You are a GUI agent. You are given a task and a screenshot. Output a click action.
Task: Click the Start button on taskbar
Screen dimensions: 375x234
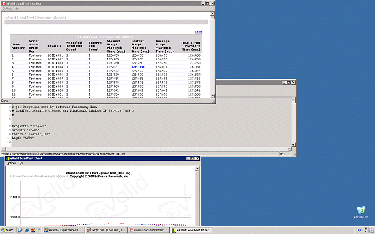click(x=7, y=230)
